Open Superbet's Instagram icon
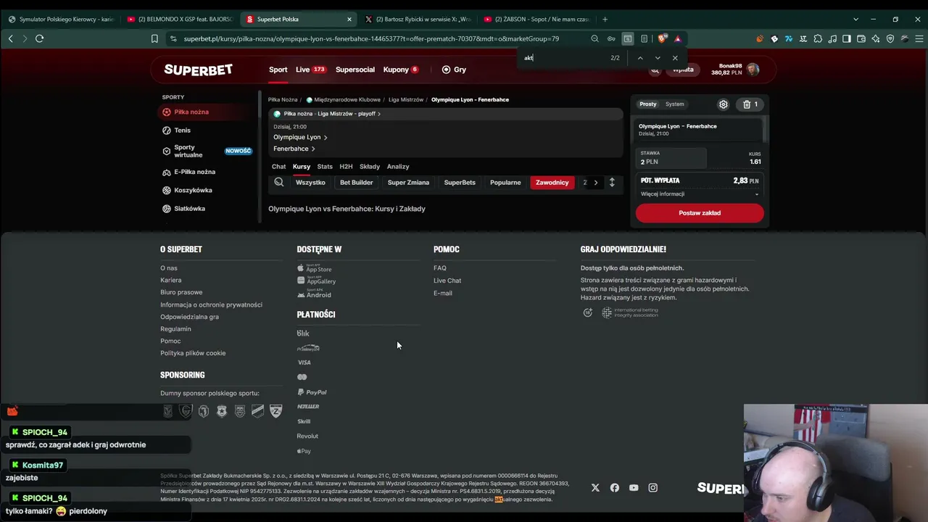 652,488
